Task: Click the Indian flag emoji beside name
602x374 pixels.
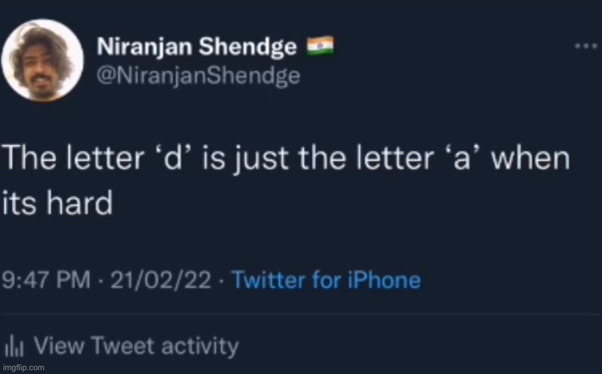Action: pos(320,46)
